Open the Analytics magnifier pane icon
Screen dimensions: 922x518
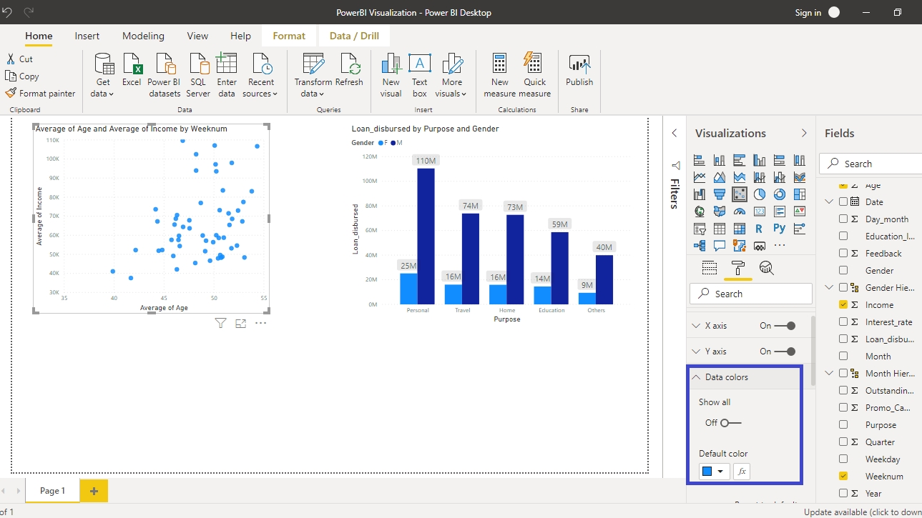(766, 269)
